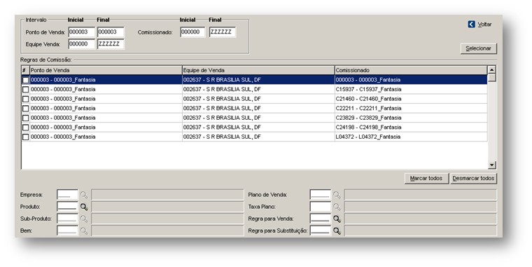Open the Bem search magnifier

[x=84, y=231]
